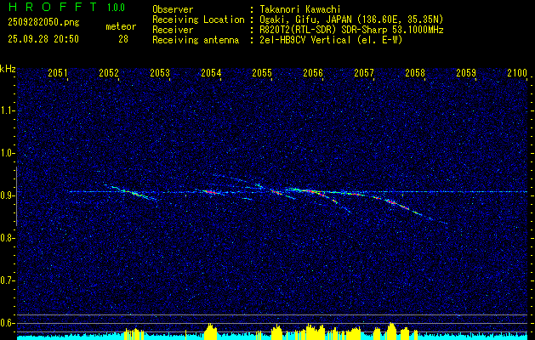
Task: Click the Receiving Location label
Action: tap(198, 20)
